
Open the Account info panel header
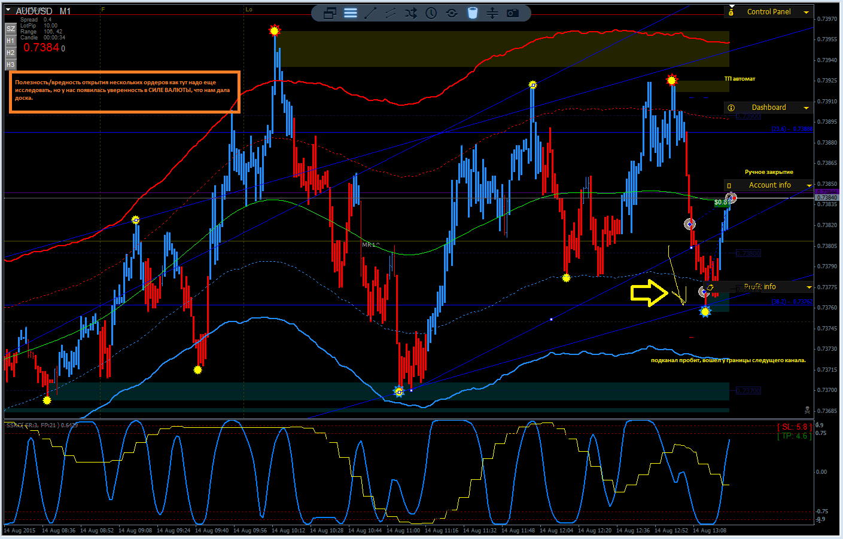click(x=769, y=185)
